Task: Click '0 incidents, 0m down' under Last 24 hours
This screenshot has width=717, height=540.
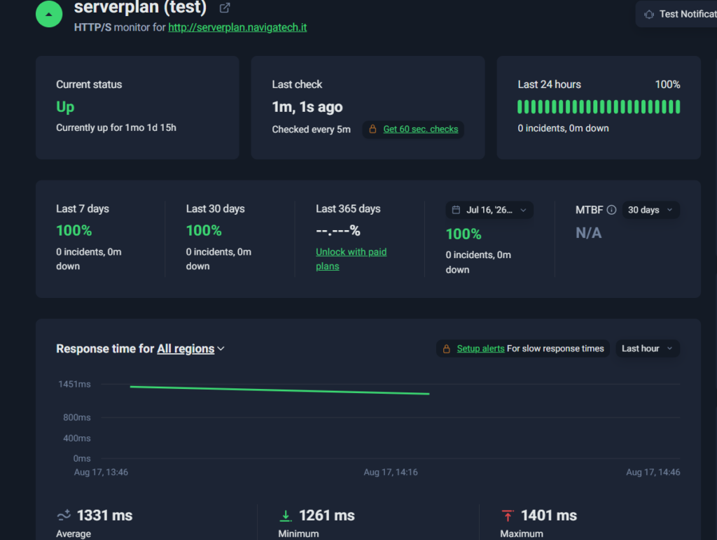Action: (x=564, y=129)
